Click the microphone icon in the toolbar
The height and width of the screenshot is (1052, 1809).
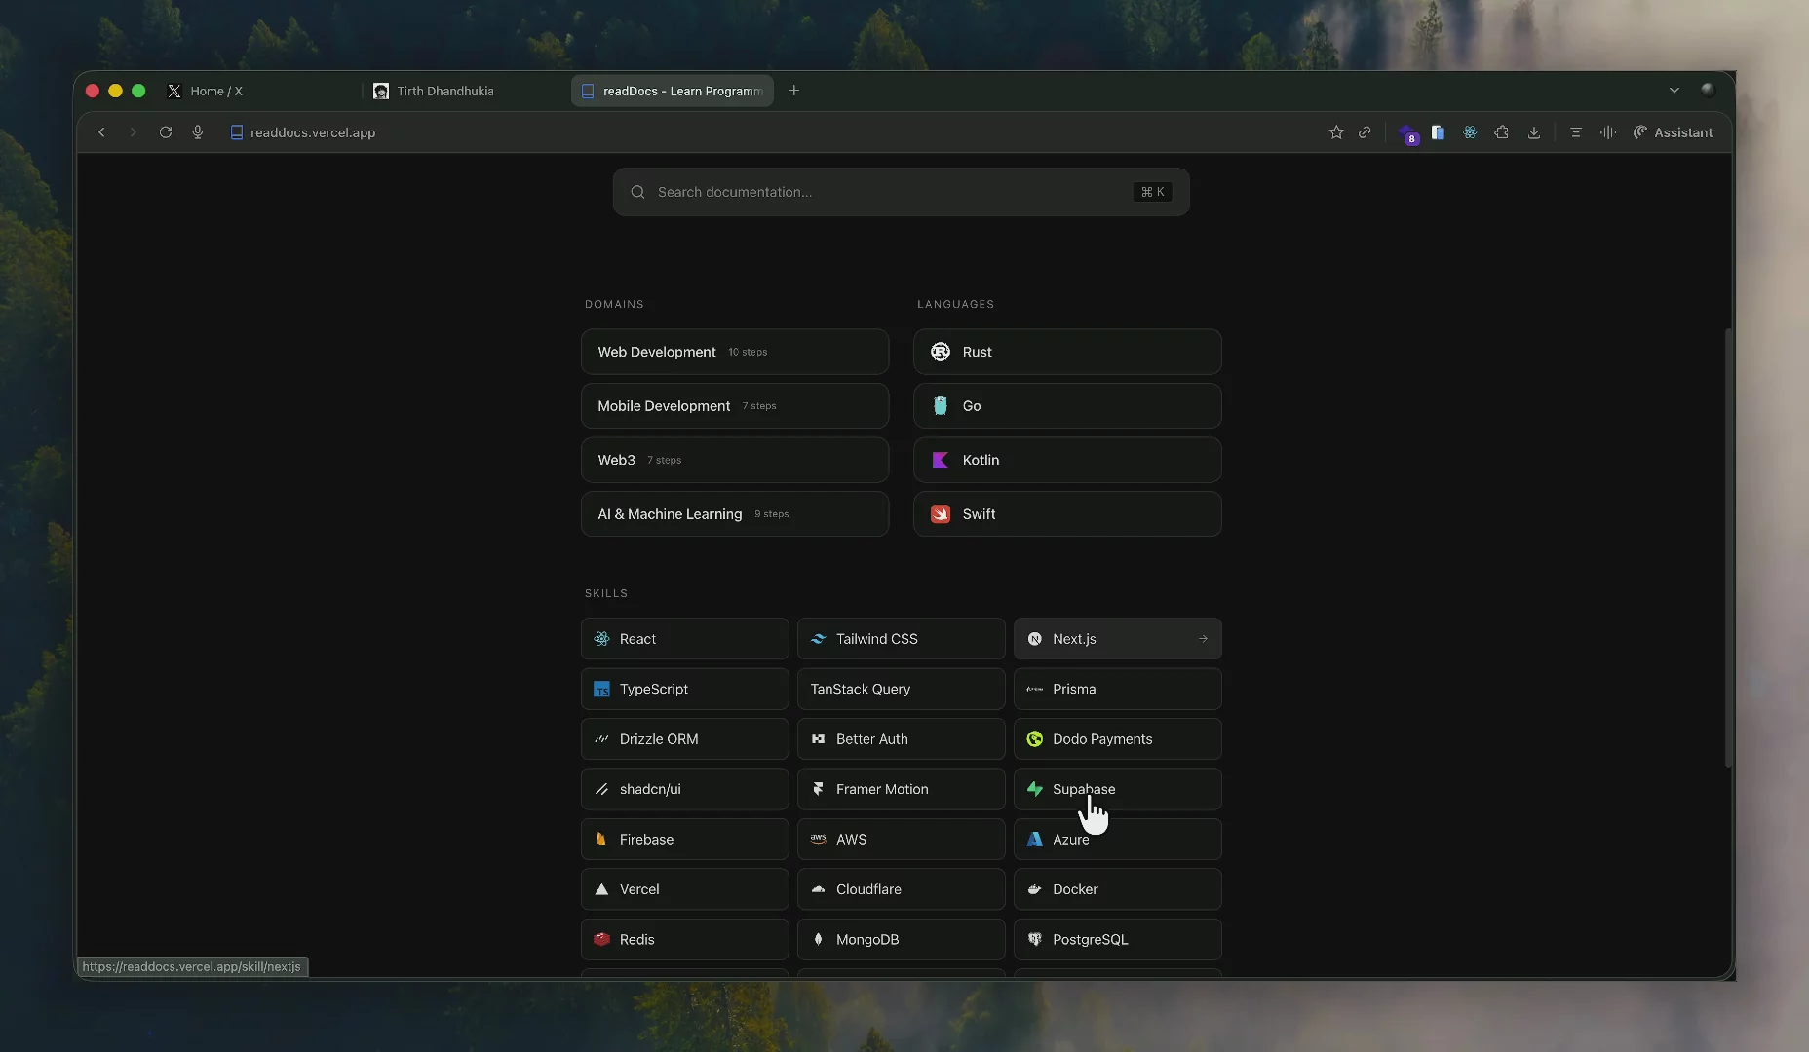[x=198, y=132]
